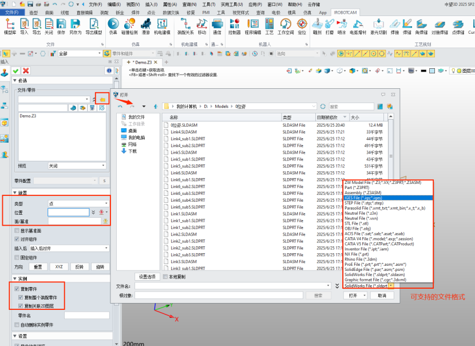Click the 碰撞检测 collision detection icon

pos(129,25)
